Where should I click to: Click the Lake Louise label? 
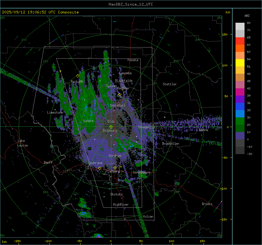pyautogui.click(x=22, y=143)
